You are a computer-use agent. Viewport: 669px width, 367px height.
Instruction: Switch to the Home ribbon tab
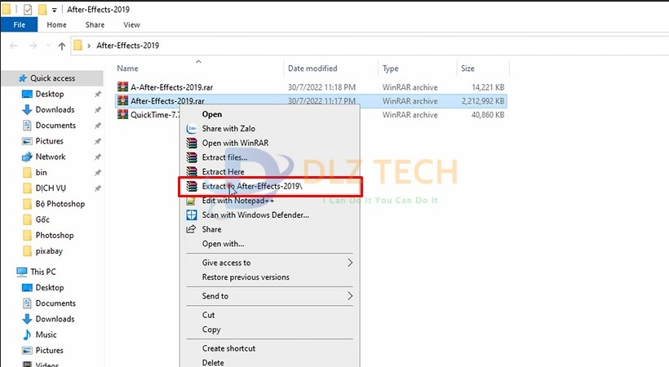pyautogui.click(x=57, y=24)
